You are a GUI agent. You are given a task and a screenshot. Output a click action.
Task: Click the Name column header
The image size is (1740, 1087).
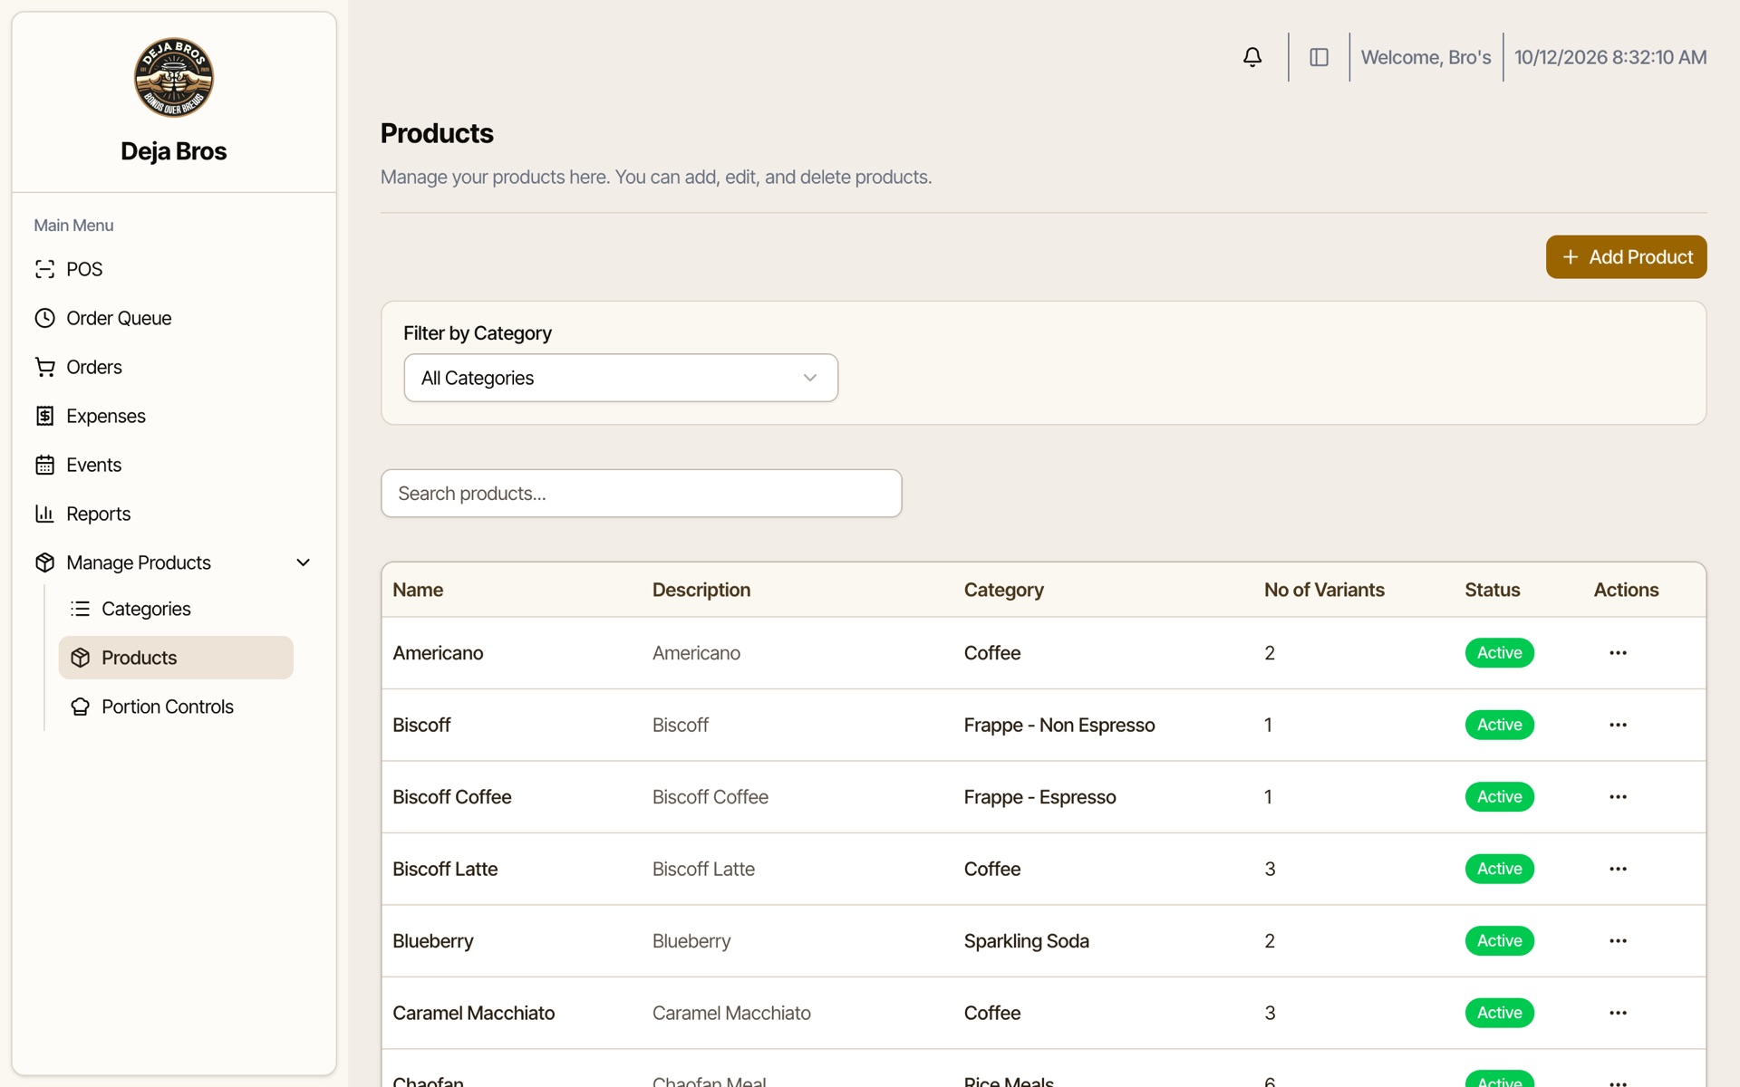click(418, 590)
